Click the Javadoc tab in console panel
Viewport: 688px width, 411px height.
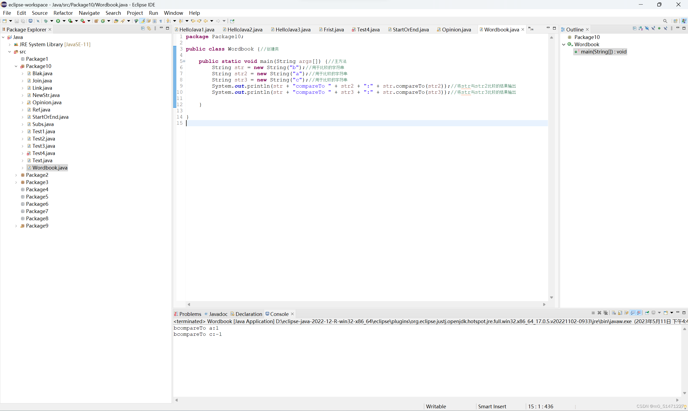point(218,314)
